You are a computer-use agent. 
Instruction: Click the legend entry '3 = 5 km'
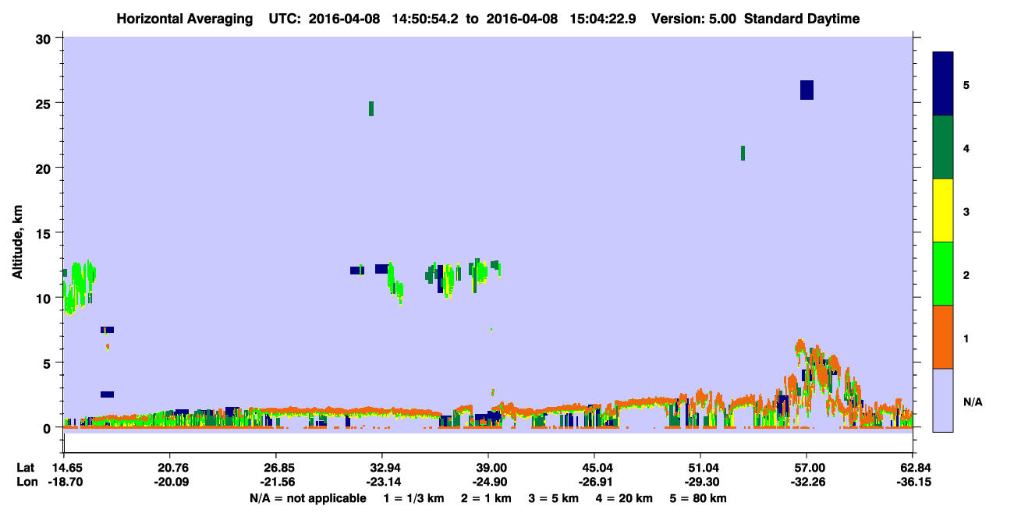553,498
